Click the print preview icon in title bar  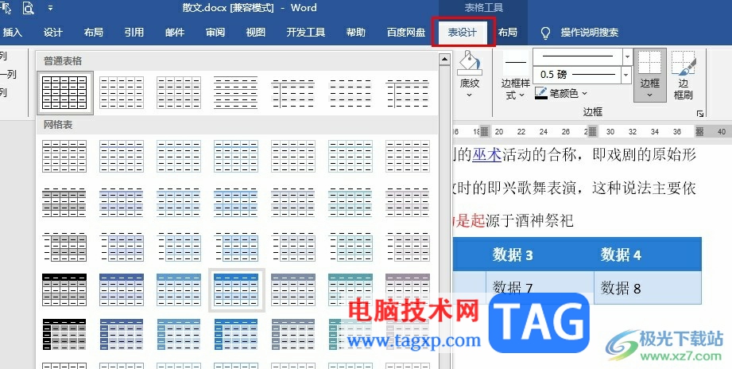tap(29, 8)
